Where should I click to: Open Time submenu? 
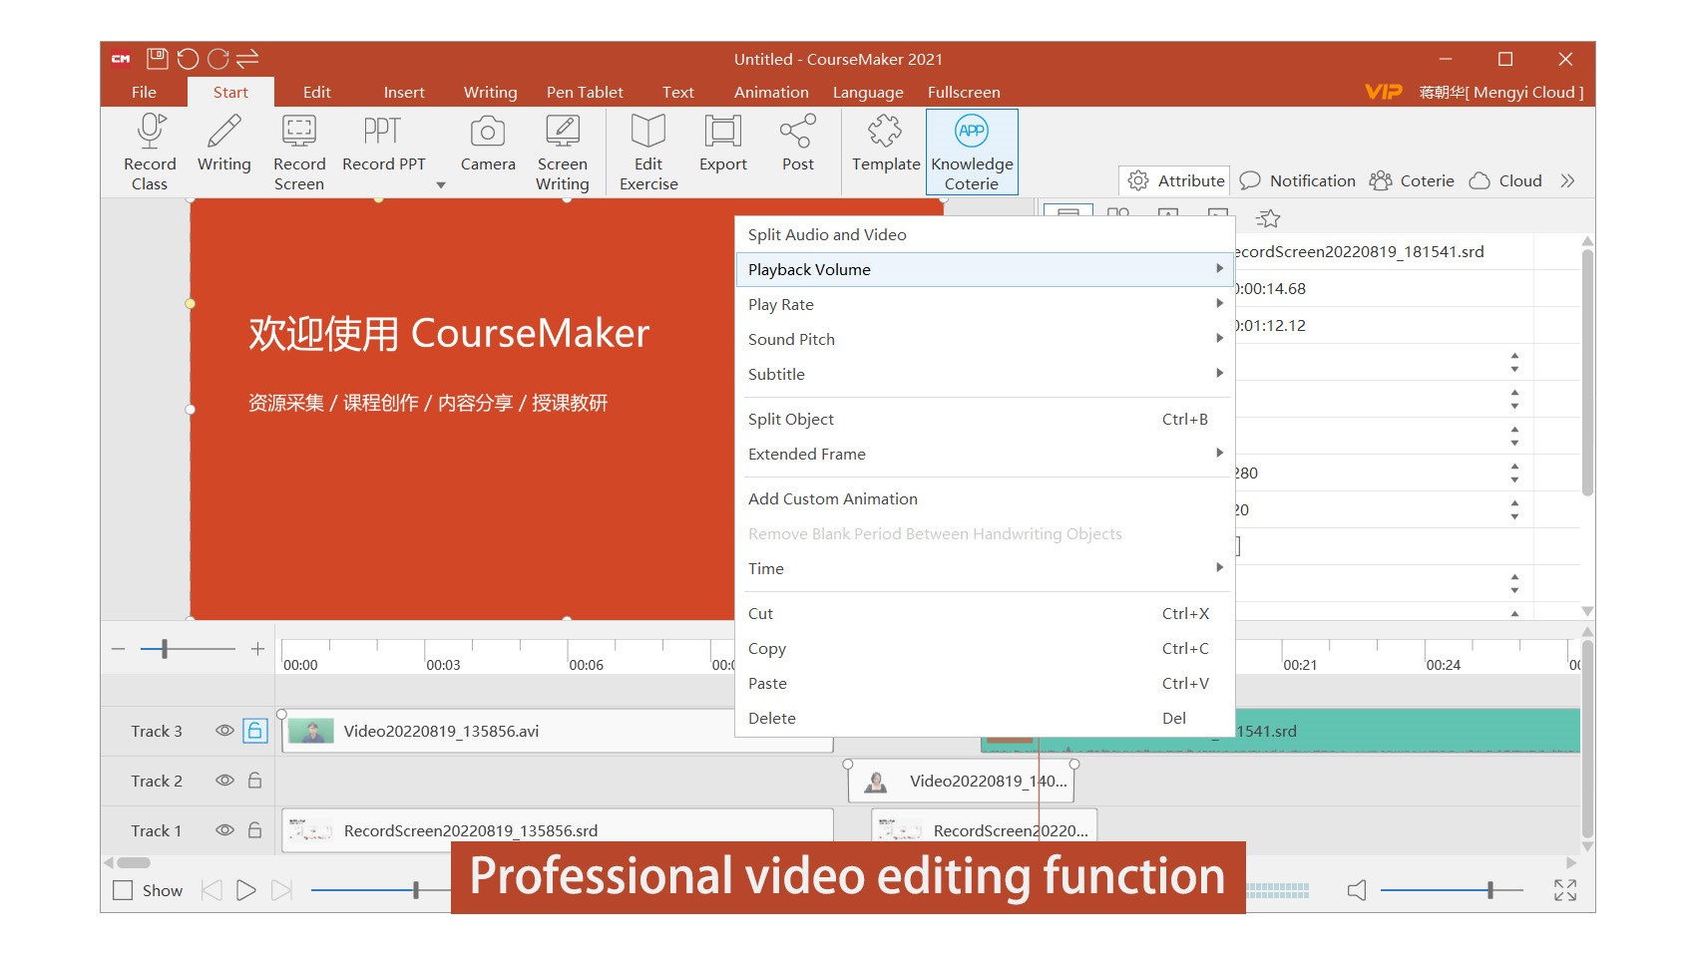point(985,568)
